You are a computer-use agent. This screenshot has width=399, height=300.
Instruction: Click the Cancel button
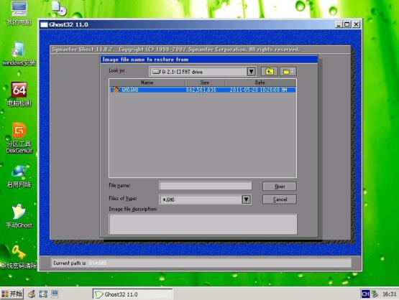point(280,200)
